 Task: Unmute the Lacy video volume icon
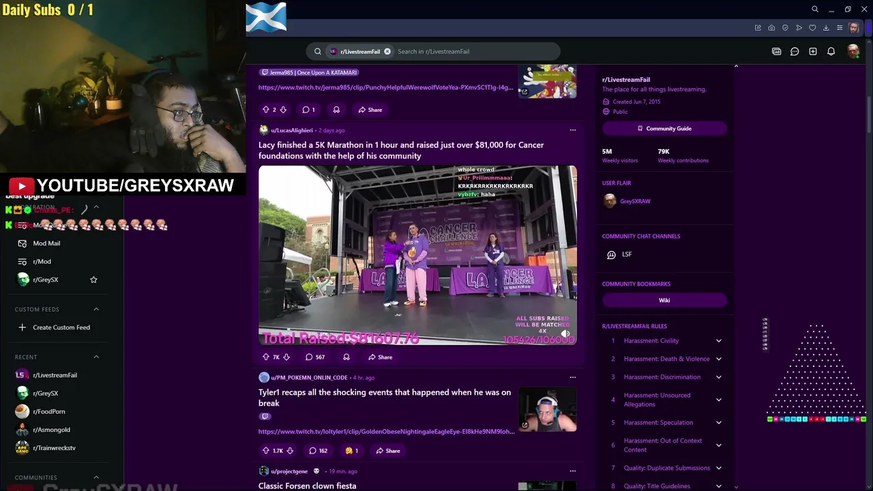tap(565, 333)
